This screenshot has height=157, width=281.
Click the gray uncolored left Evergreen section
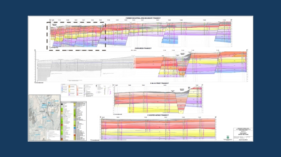[x=85, y=66]
